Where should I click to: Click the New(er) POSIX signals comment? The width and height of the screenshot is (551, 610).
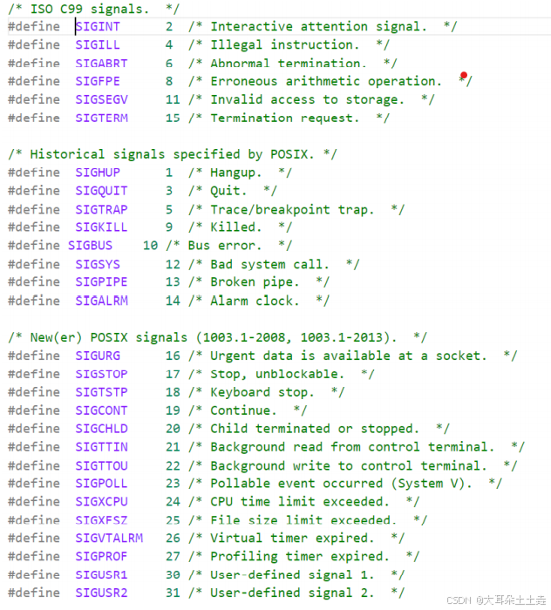point(217,337)
